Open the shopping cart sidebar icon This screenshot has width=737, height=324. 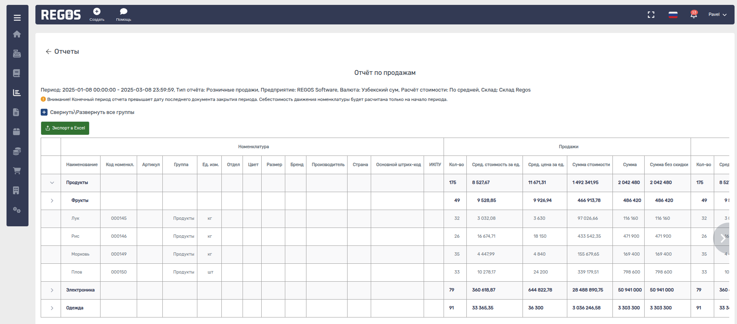tap(17, 171)
